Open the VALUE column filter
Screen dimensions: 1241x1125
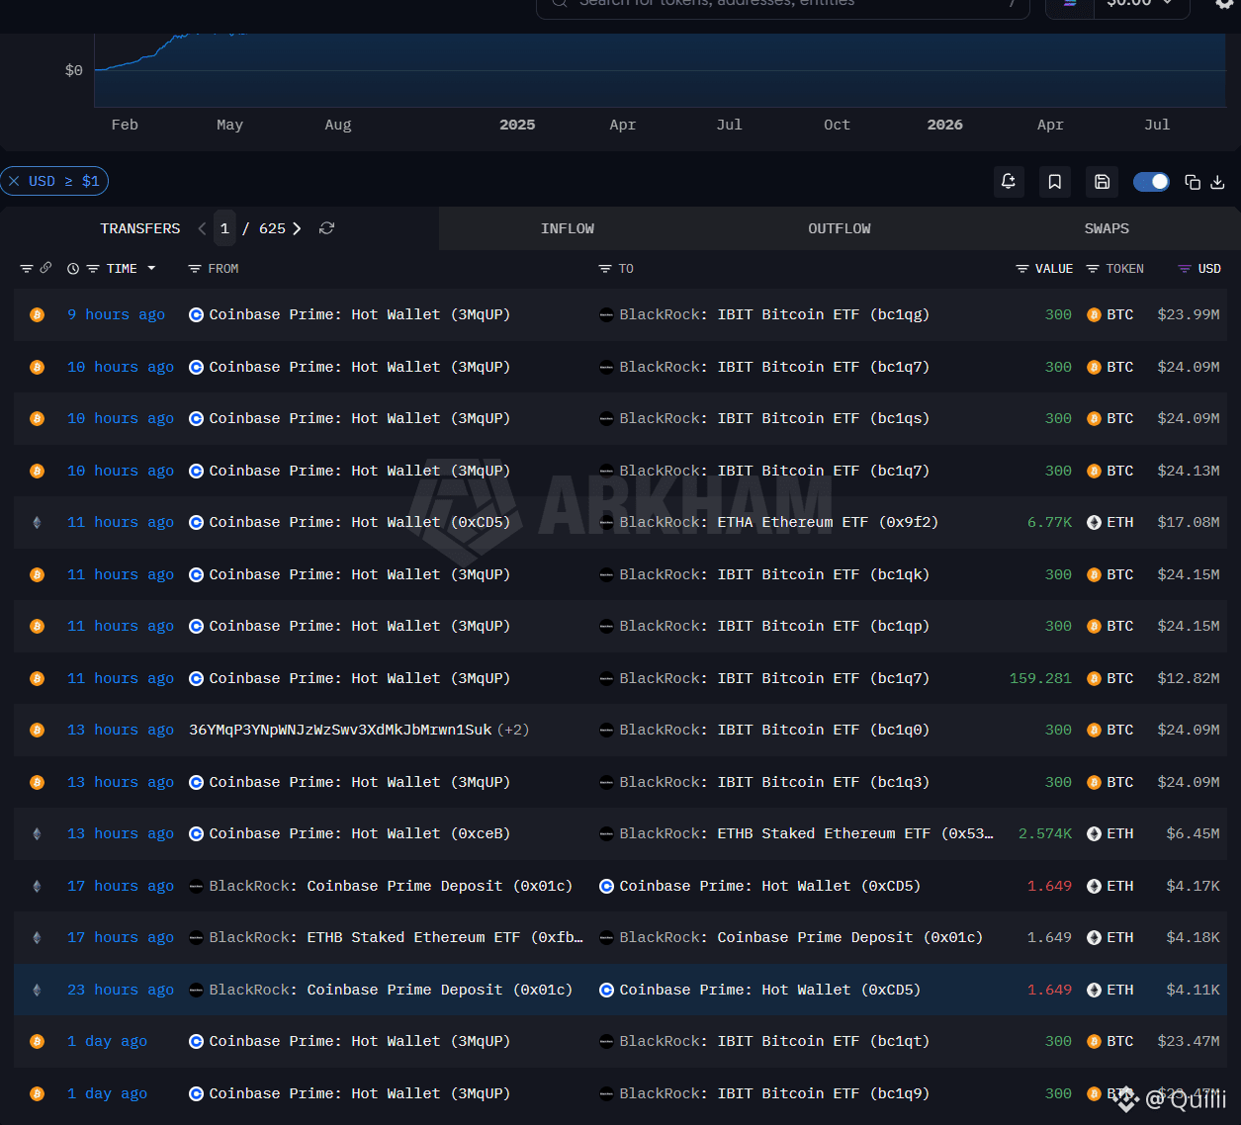[x=1022, y=269]
